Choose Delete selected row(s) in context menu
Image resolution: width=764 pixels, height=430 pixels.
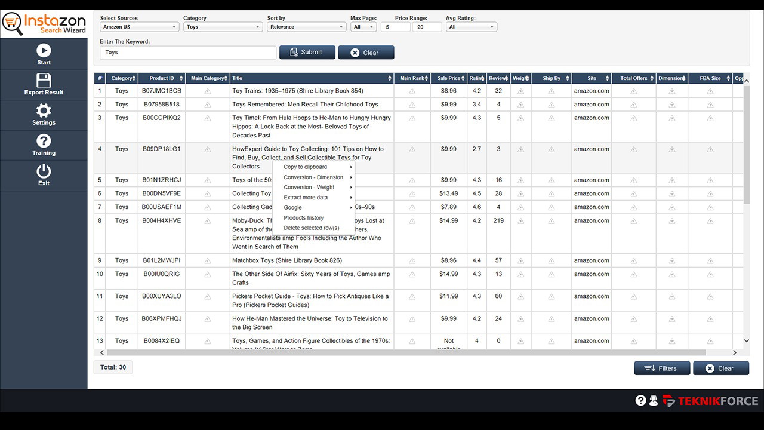coord(312,228)
